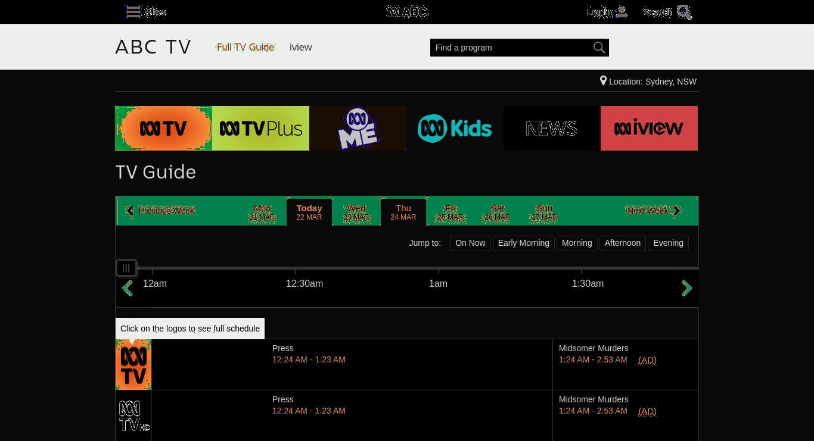
Task: Open the ABC NEWS channel banner
Action: point(552,128)
